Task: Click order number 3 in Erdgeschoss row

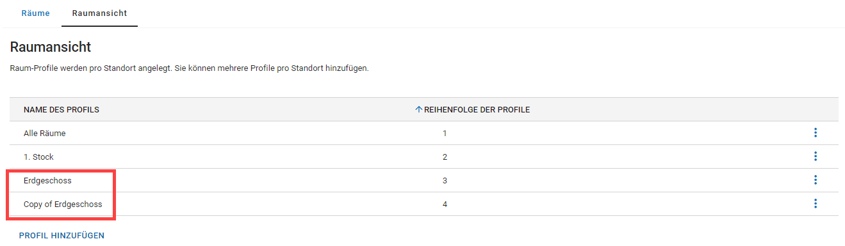Action: click(x=445, y=180)
